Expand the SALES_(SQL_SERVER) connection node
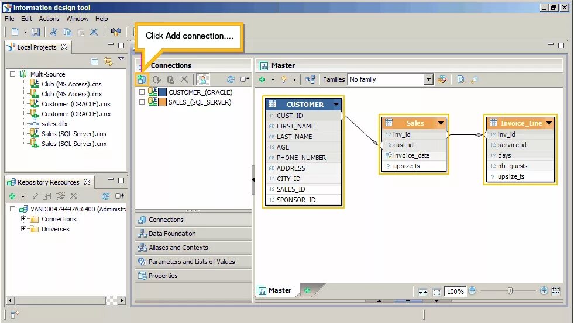The height and width of the screenshot is (323, 574). pyautogui.click(x=142, y=102)
